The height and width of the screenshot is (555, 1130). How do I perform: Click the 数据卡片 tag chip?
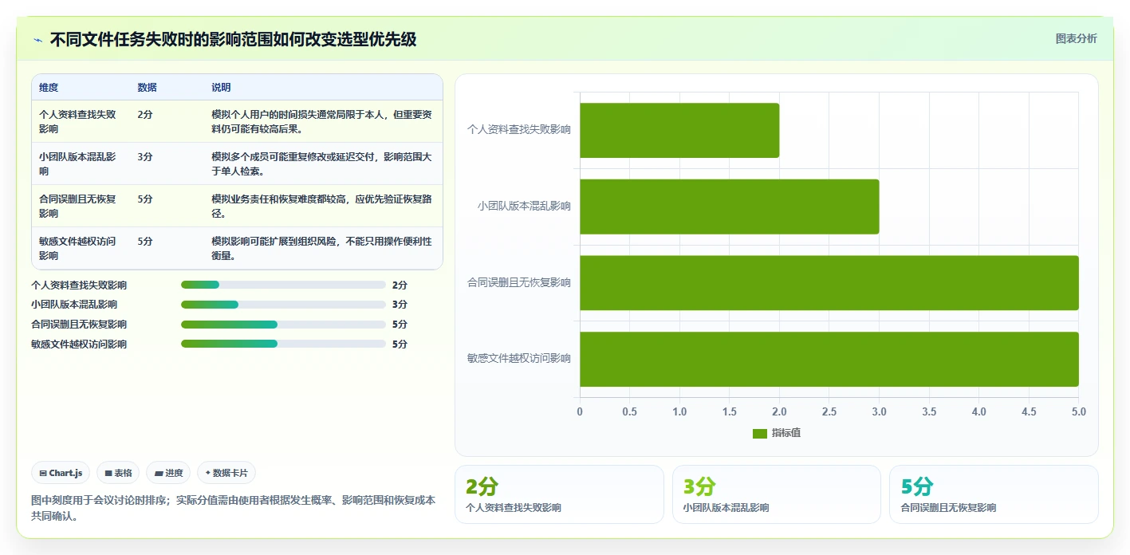pyautogui.click(x=226, y=473)
